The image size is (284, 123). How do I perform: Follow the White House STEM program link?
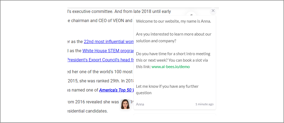click(x=108, y=51)
